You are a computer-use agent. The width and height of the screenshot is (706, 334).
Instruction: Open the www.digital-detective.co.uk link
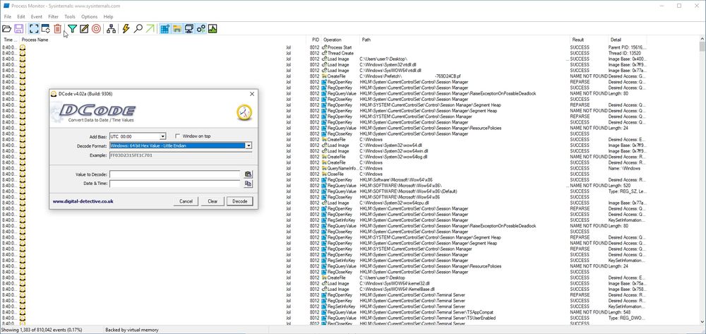[83, 201]
